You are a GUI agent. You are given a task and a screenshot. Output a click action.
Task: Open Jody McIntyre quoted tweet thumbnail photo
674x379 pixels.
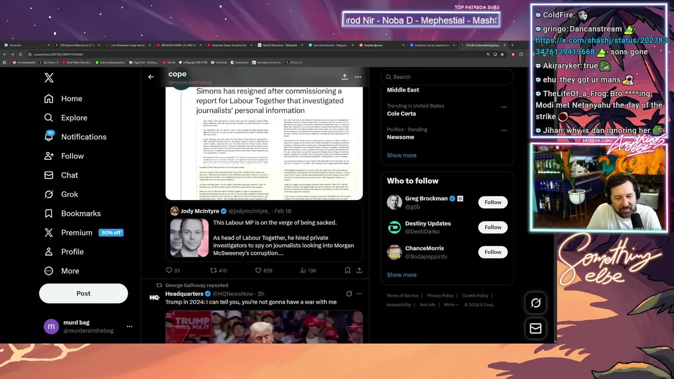coord(190,238)
